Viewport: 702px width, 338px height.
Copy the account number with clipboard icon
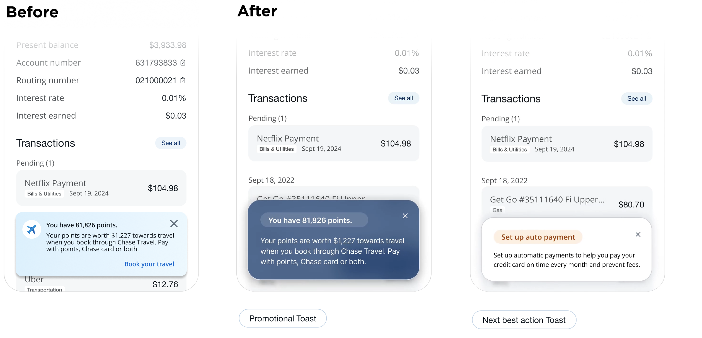[183, 63]
